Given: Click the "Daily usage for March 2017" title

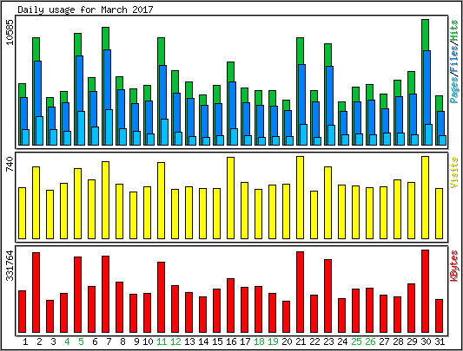Looking at the screenshot, I should tap(85, 10).
